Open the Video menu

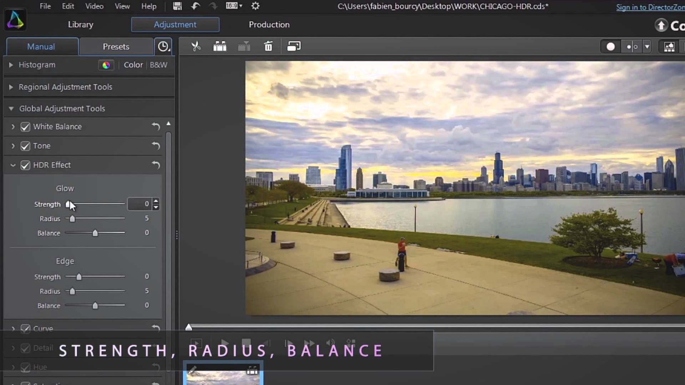pyautogui.click(x=94, y=6)
